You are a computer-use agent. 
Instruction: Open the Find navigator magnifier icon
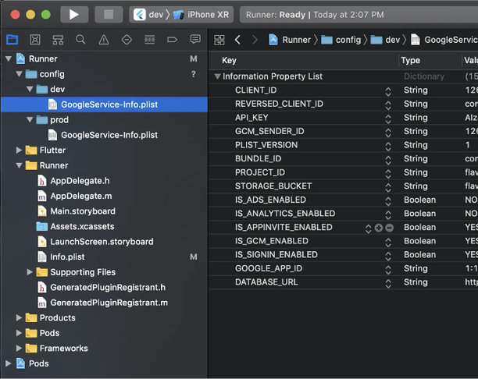click(80, 40)
